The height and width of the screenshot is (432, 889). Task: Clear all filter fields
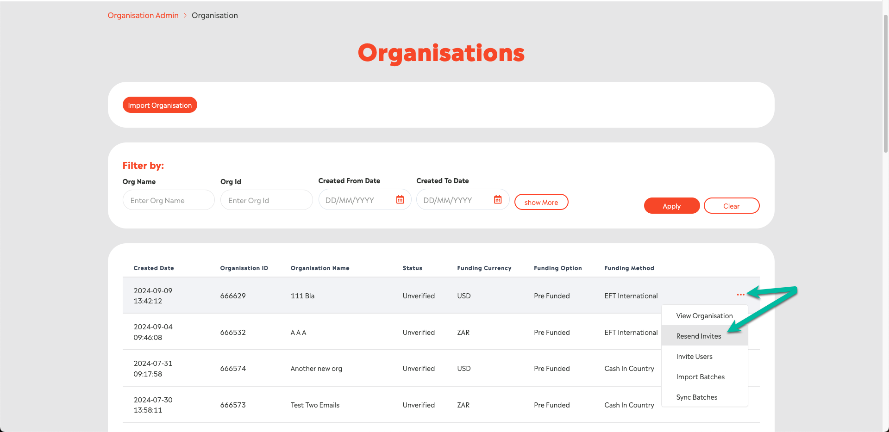[x=731, y=206]
